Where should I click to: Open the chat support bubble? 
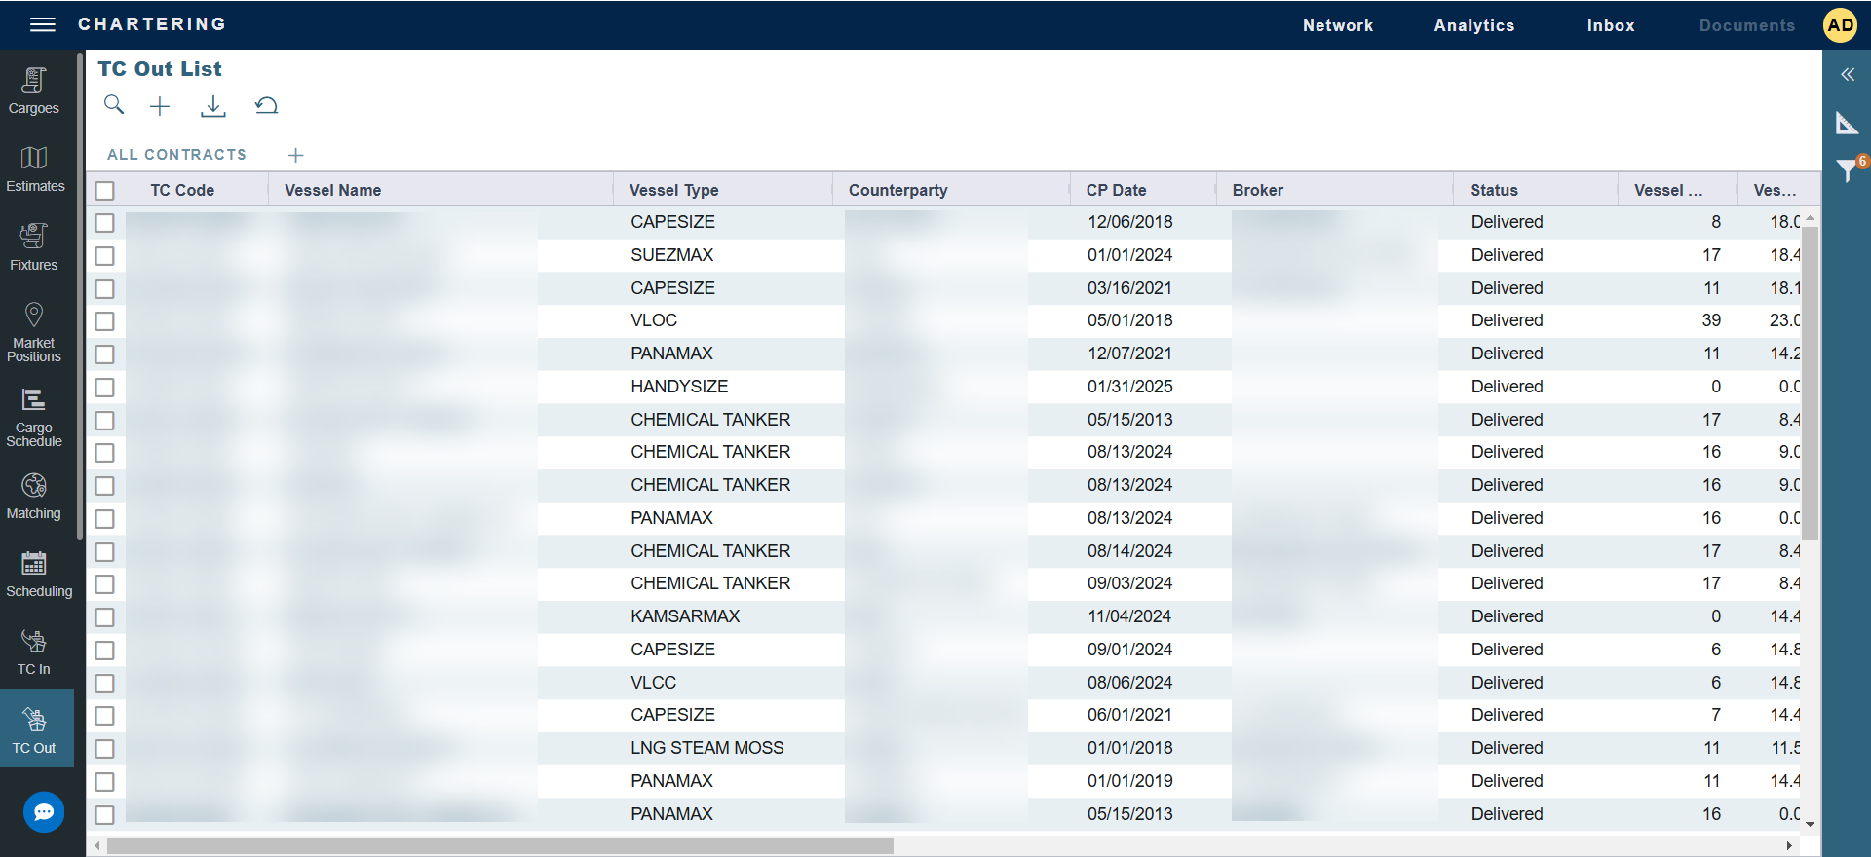[44, 812]
